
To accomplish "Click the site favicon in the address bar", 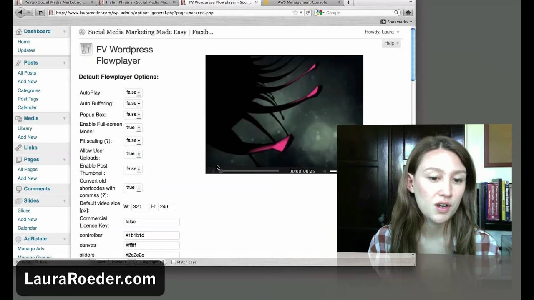I will pos(51,12).
